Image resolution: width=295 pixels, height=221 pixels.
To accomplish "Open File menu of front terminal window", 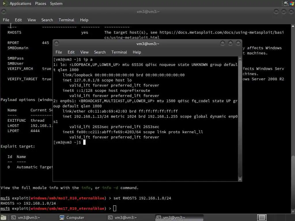I will [59, 52].
